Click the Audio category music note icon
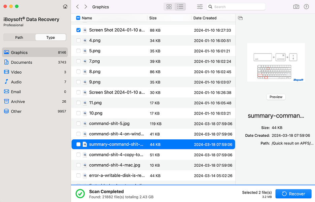 point(6,81)
